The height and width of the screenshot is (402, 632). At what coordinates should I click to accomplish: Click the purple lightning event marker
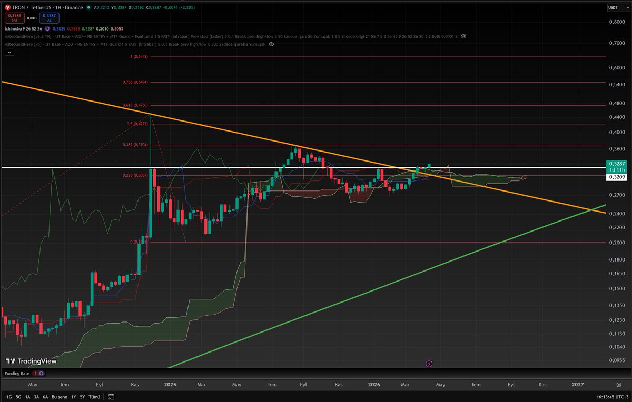[429, 363]
